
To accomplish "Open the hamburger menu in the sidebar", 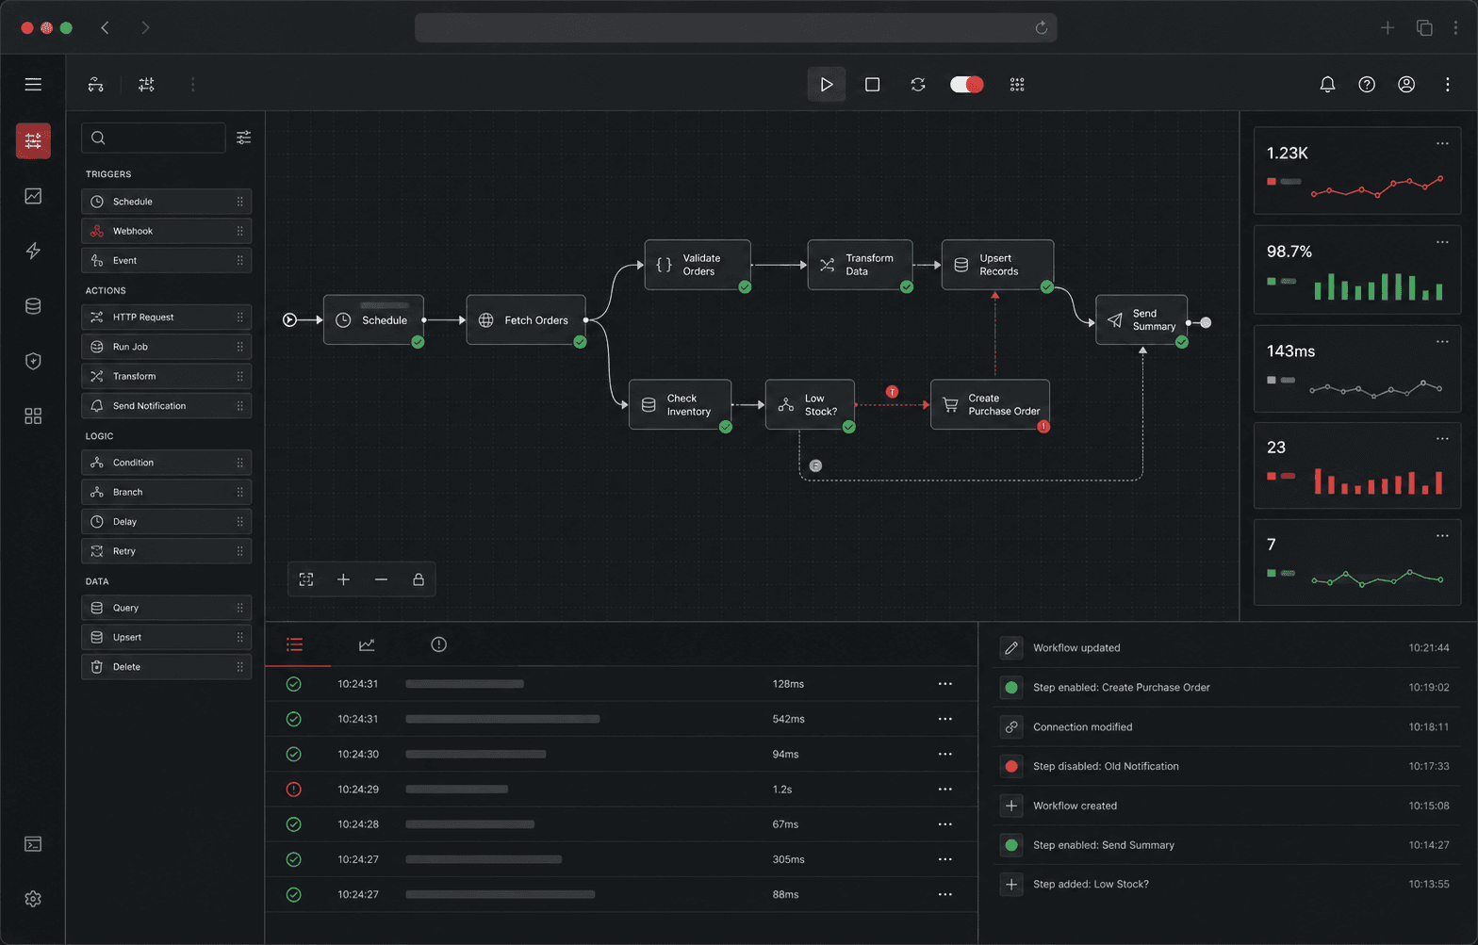I will (33, 85).
